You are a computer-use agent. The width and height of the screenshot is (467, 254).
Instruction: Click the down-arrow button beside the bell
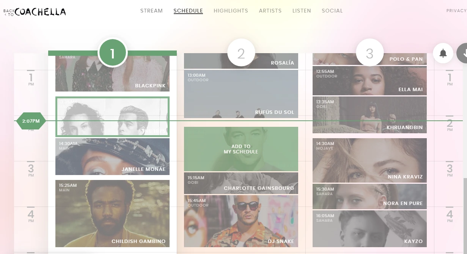462,53
